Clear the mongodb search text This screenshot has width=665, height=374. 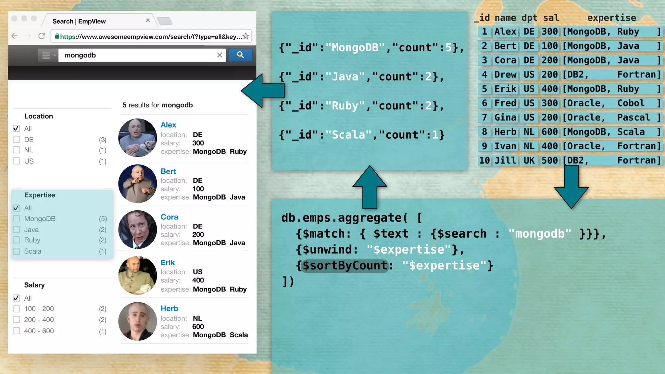point(220,55)
